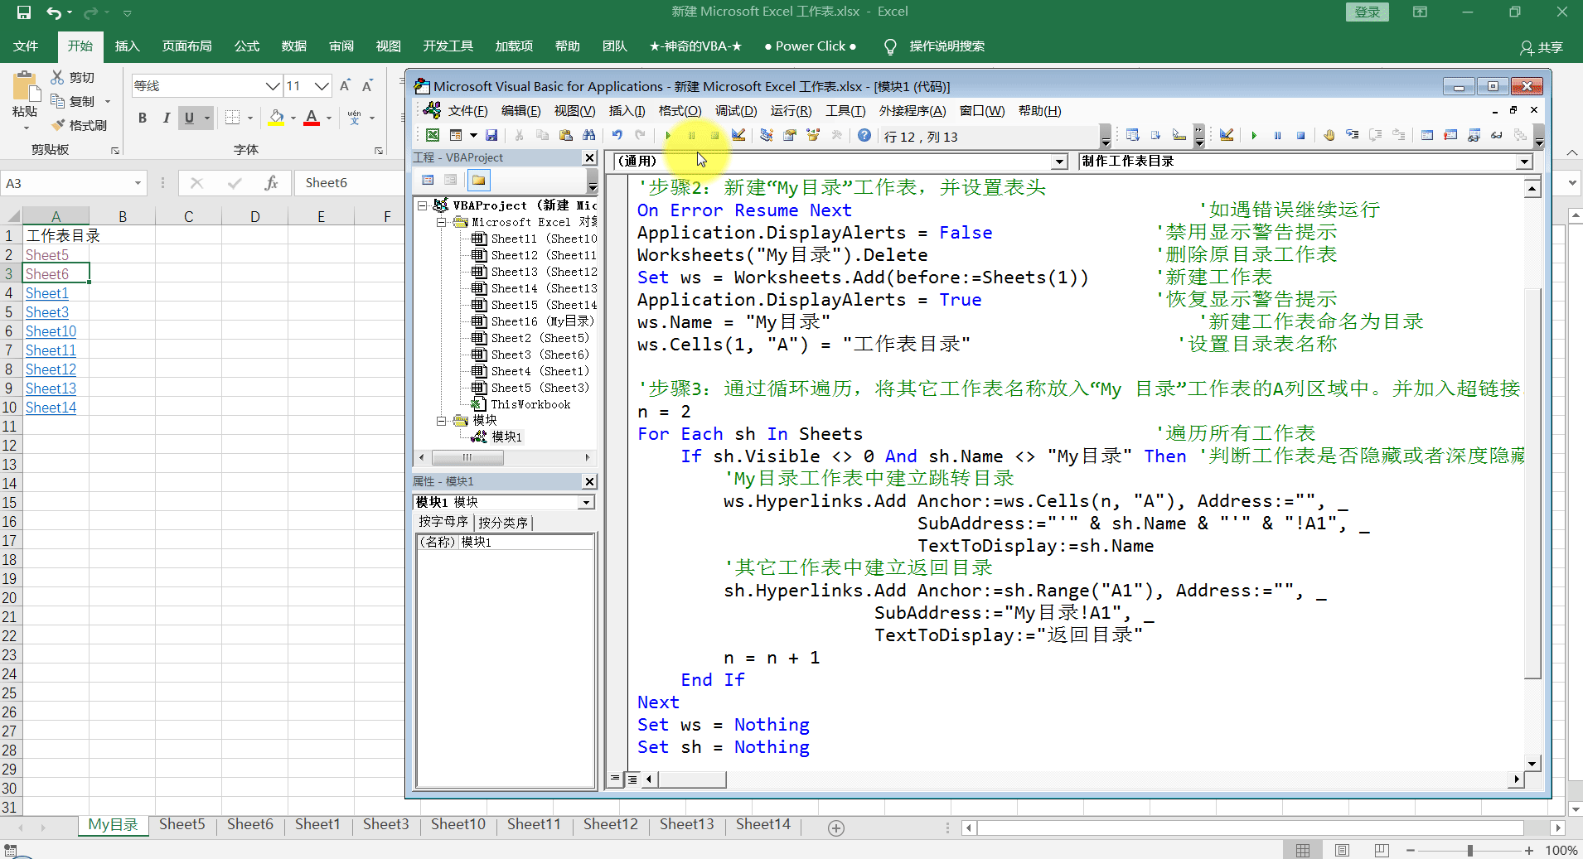Screen dimensions: 1583x859
Task: Open the Immediate Window debug icon
Action: pyautogui.click(x=1450, y=135)
